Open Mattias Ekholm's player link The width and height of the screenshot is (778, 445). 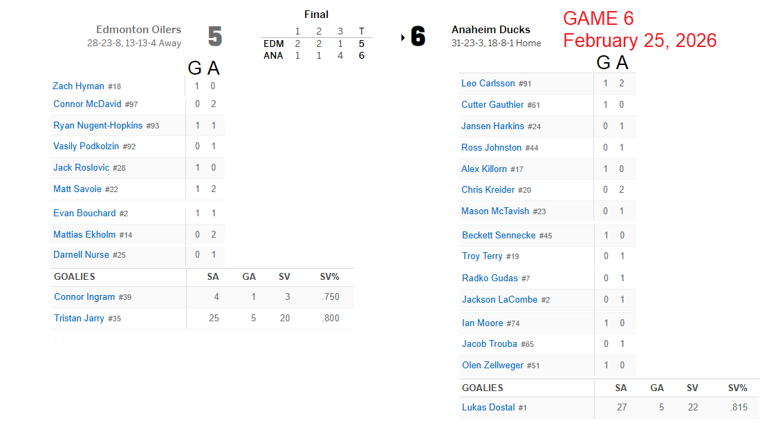[x=84, y=234]
